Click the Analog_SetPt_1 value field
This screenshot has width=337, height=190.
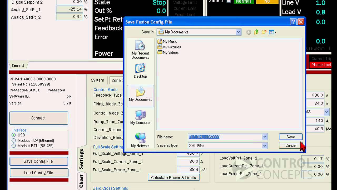70,9
